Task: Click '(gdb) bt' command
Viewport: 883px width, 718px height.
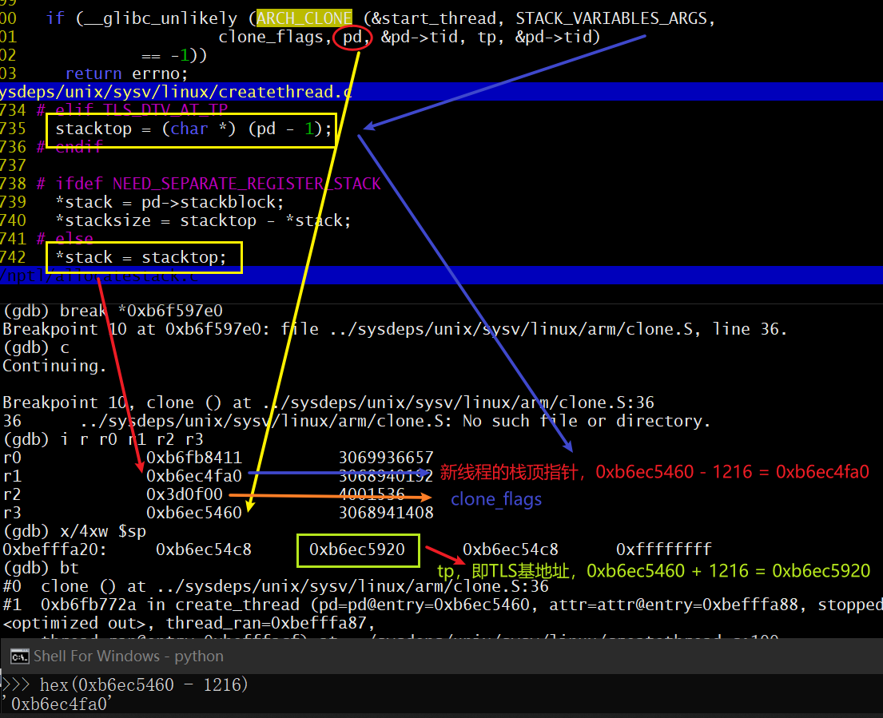Action: tap(41, 568)
